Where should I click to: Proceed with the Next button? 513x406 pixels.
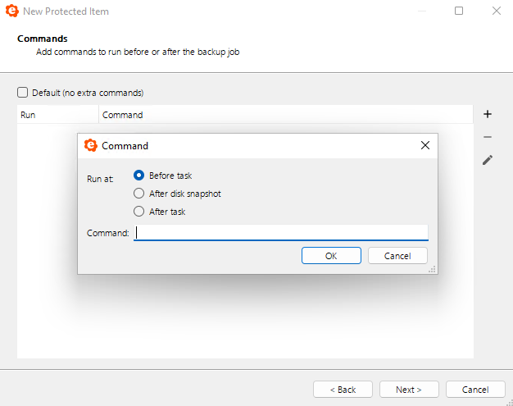(409, 390)
